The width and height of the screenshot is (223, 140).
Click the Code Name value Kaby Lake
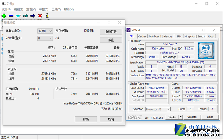coord(158,49)
